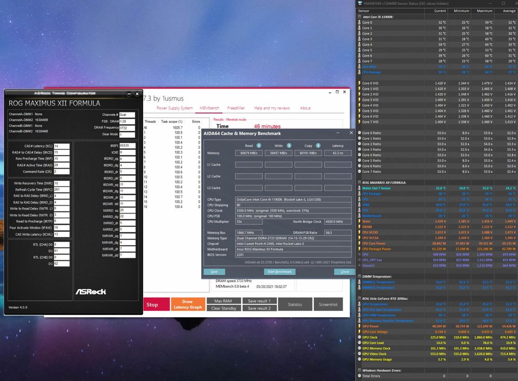
Task: Click Start Benchmark in AIDA64
Action: pyautogui.click(x=279, y=272)
